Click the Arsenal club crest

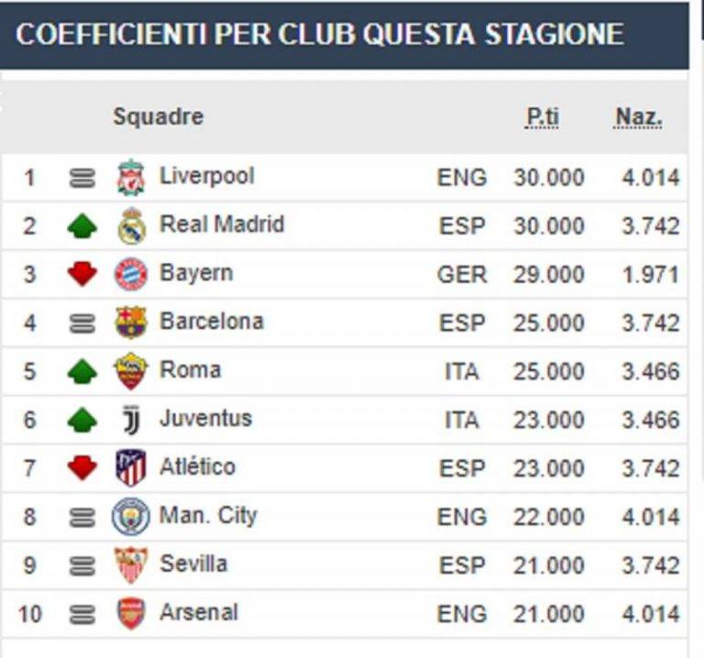[x=131, y=613]
